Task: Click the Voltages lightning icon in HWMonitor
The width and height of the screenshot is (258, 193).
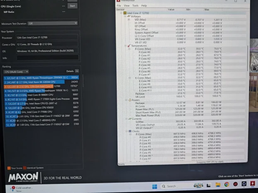Action: [x=129, y=16]
